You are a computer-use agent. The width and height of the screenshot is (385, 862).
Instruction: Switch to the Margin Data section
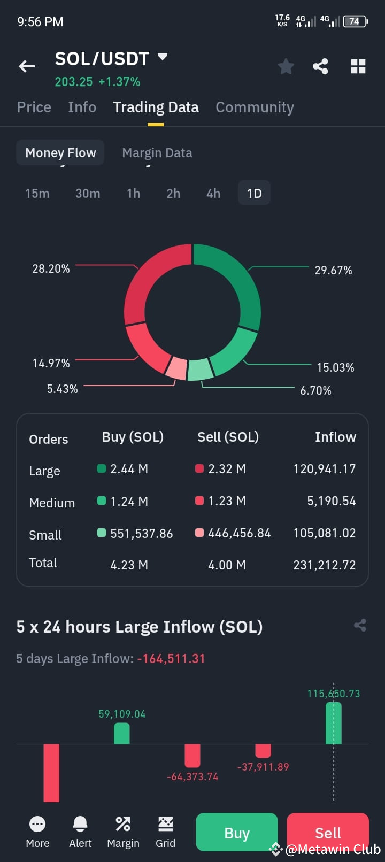tap(157, 153)
